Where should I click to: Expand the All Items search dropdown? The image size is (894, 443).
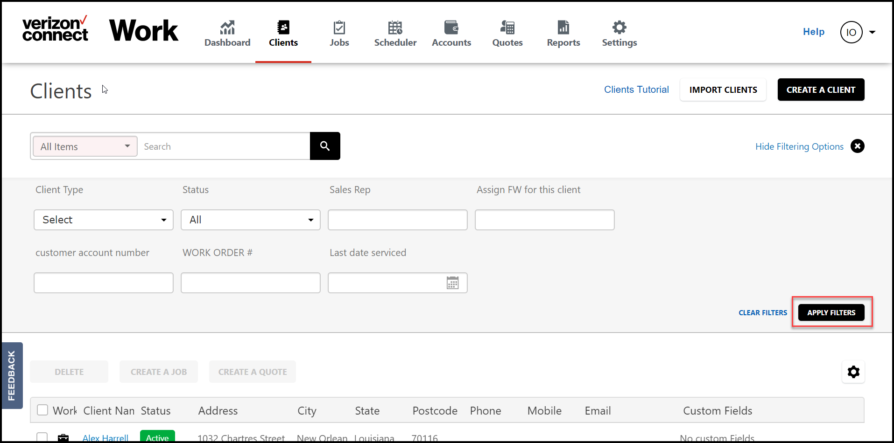click(x=85, y=146)
